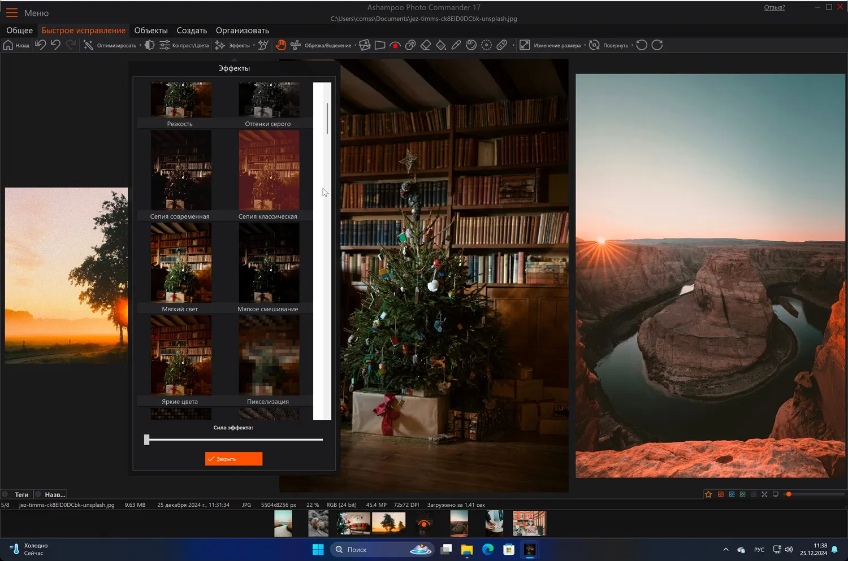The image size is (848, 561).
Task: Rotate image clockwise with right rotate icon
Action: (x=657, y=45)
